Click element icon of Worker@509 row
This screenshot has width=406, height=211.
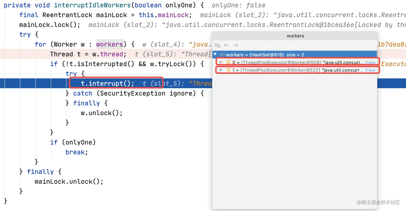point(229,62)
